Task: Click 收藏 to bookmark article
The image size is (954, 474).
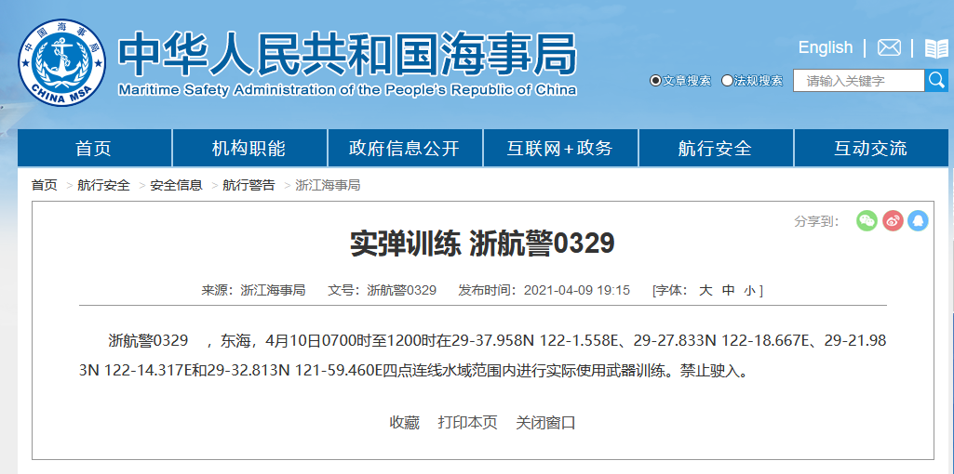Action: 404,422
